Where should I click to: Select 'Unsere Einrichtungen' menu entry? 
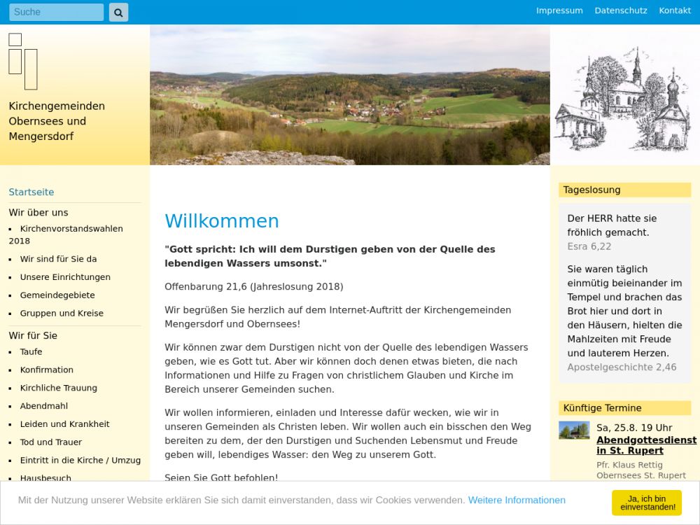click(x=65, y=277)
